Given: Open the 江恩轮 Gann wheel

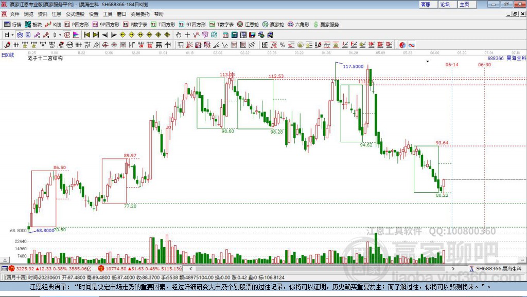Looking at the screenshot, I should (x=248, y=25).
